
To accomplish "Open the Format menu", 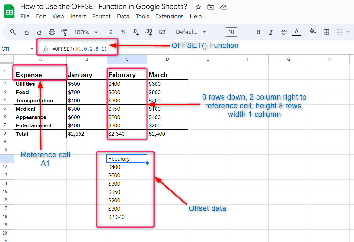I will tap(101, 16).
